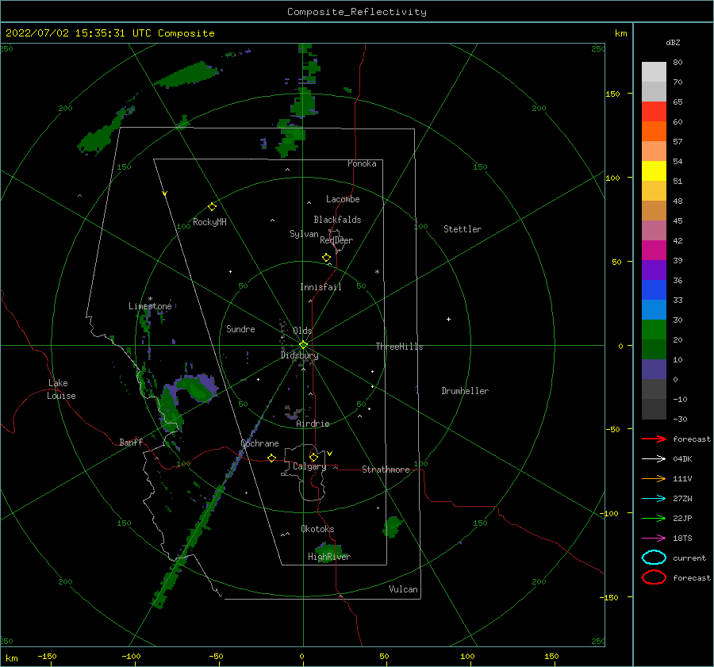Click the pink 42-45 dBZ swatch
Screen dimensions: 714x667
click(654, 230)
